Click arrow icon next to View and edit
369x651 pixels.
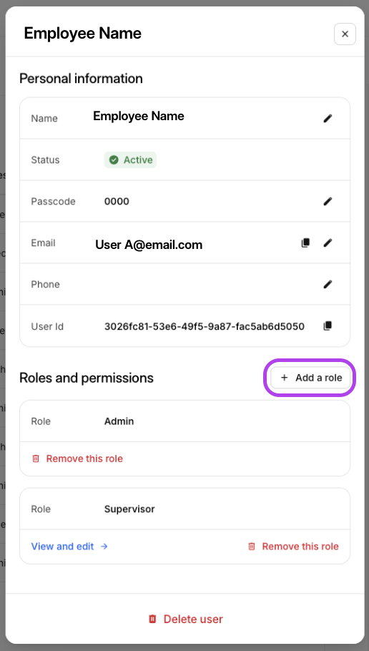coord(104,547)
